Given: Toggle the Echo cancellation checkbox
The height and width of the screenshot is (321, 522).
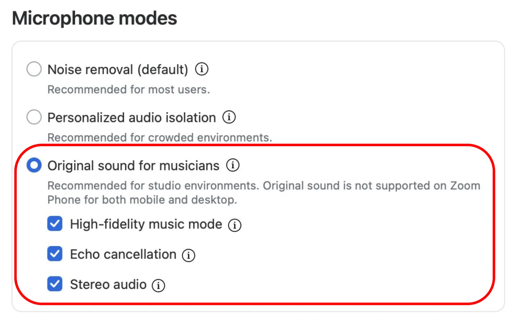Looking at the screenshot, I should [55, 254].
